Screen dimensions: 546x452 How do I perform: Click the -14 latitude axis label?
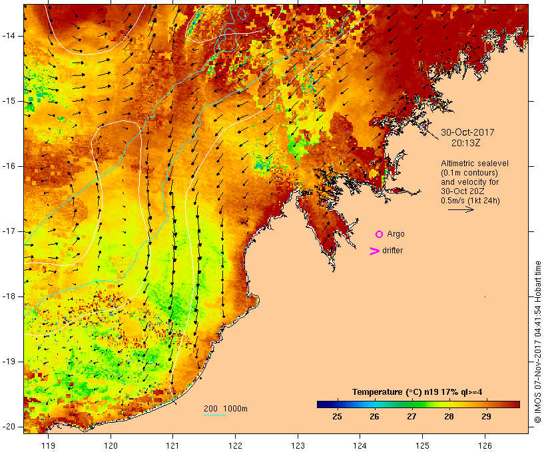(x=9, y=36)
